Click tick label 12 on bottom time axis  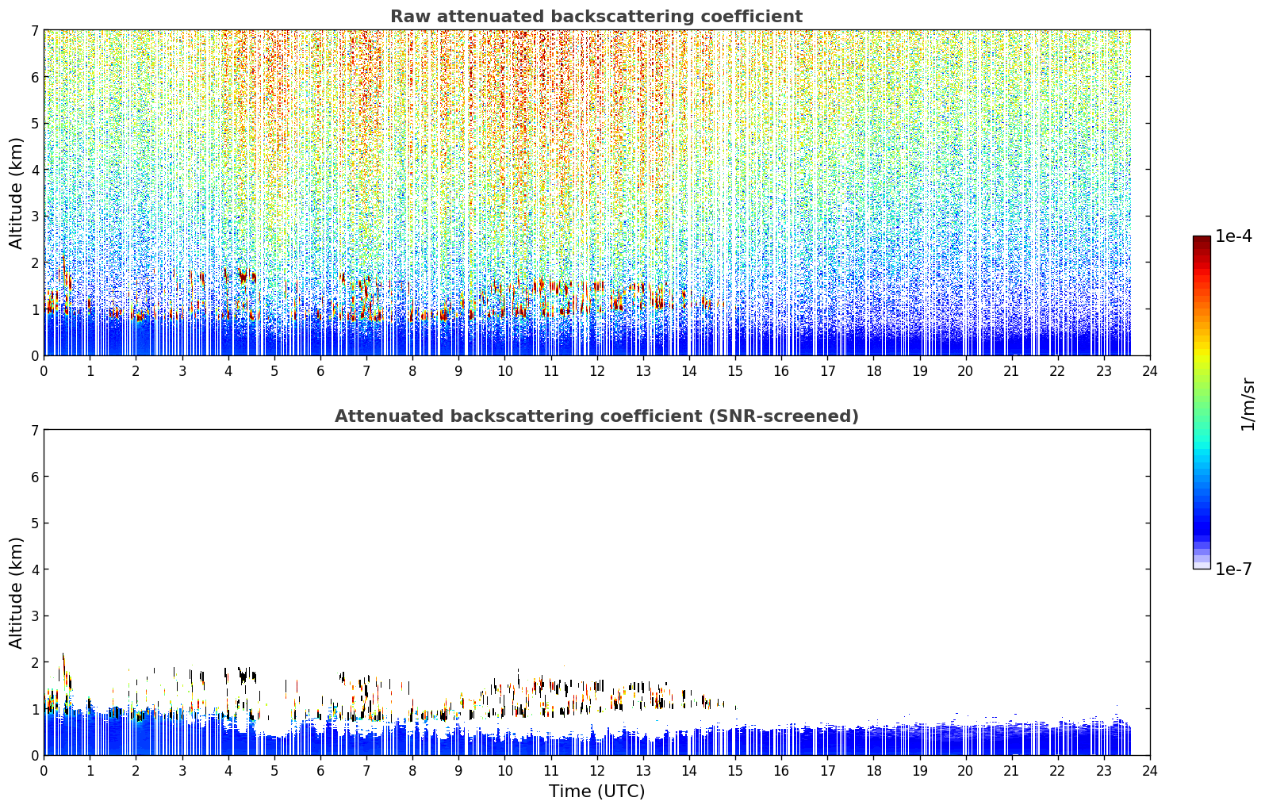596,771
